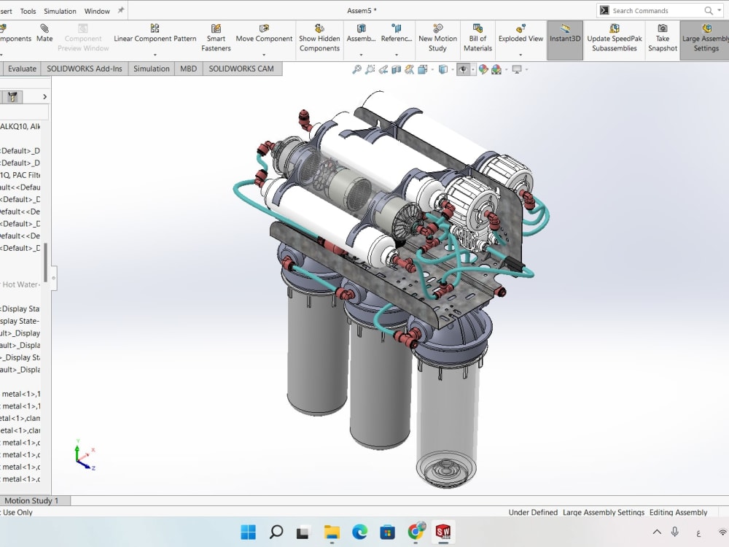Screen dimensions: 729x547
Task: Click the feature tree vertical scrollbar
Action: 45,263
